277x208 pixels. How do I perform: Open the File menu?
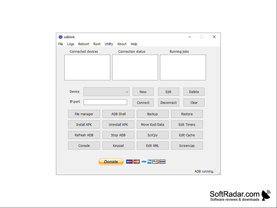[61, 44]
